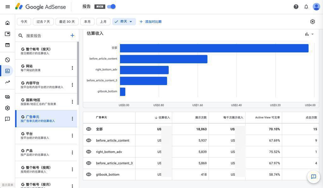323x188 pixels.
Task: Open the user account avatar
Action: coord(316,7)
